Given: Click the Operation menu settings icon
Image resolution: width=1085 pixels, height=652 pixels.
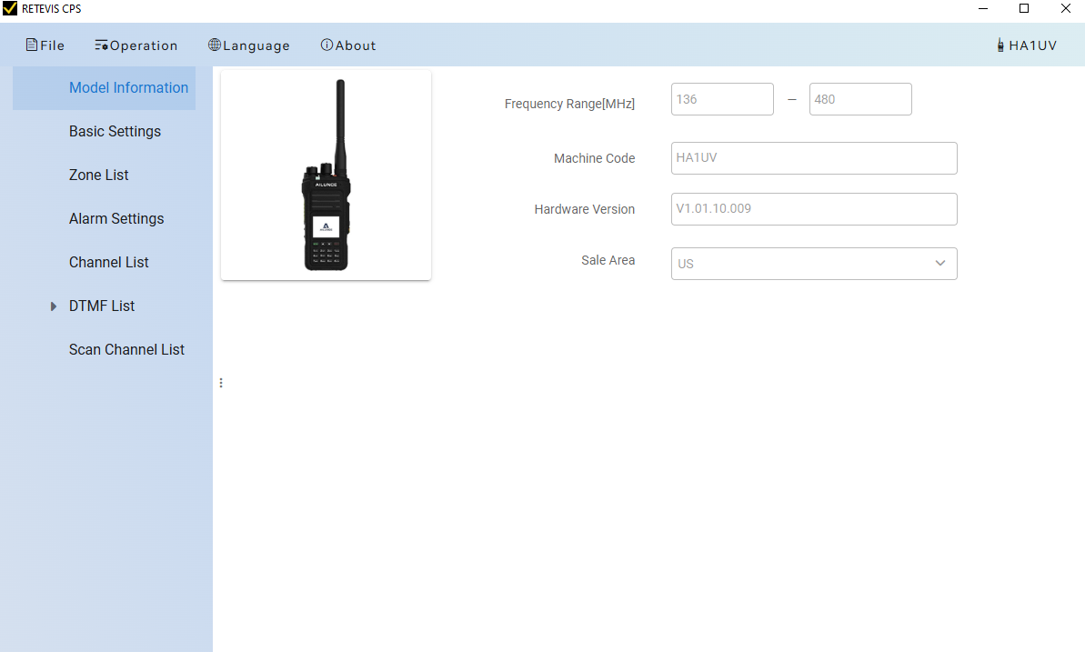Looking at the screenshot, I should [101, 45].
